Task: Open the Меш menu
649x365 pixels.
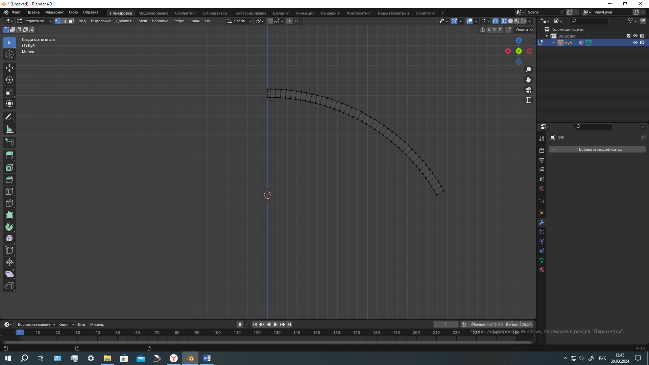Action: [x=143, y=21]
